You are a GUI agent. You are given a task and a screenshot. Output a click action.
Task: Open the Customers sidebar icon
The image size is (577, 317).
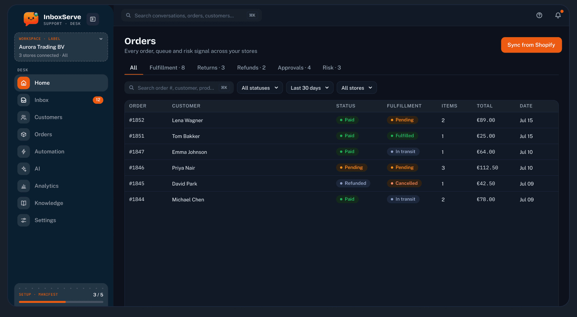(x=23, y=117)
